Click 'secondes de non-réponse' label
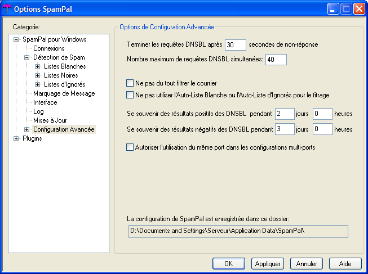This screenshot has height=274, width=368. tap(283, 44)
